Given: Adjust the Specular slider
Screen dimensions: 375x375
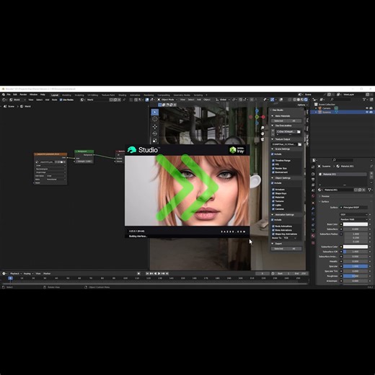Looking at the screenshot, I should [356, 266].
